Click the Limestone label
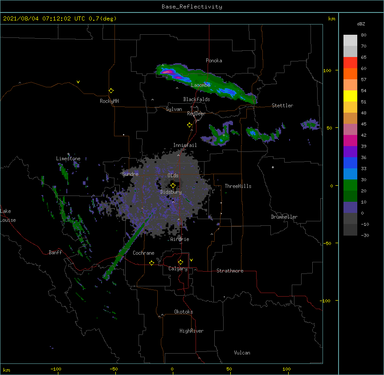The width and height of the screenshot is (384, 375). point(68,159)
